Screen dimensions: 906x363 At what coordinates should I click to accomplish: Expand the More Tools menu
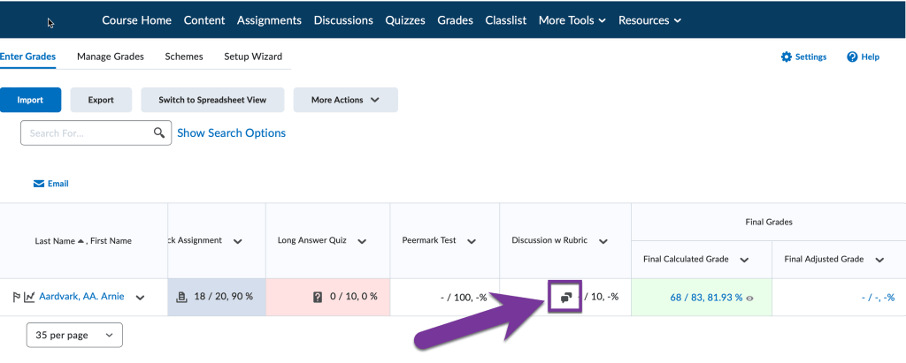pyautogui.click(x=572, y=20)
